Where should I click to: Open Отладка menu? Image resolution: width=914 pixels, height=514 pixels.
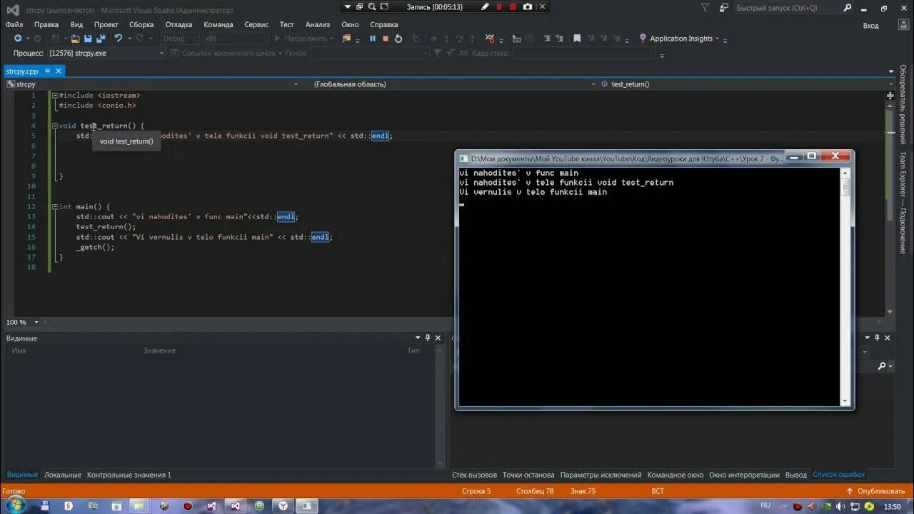pos(179,24)
